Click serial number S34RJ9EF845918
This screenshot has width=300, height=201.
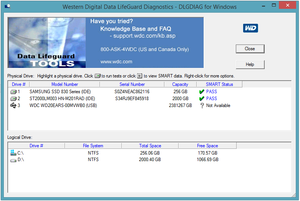[132, 99]
